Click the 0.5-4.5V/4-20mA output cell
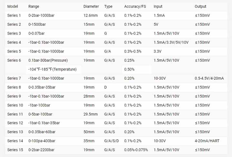Viewport: 232px width, 157px height. click(209, 78)
